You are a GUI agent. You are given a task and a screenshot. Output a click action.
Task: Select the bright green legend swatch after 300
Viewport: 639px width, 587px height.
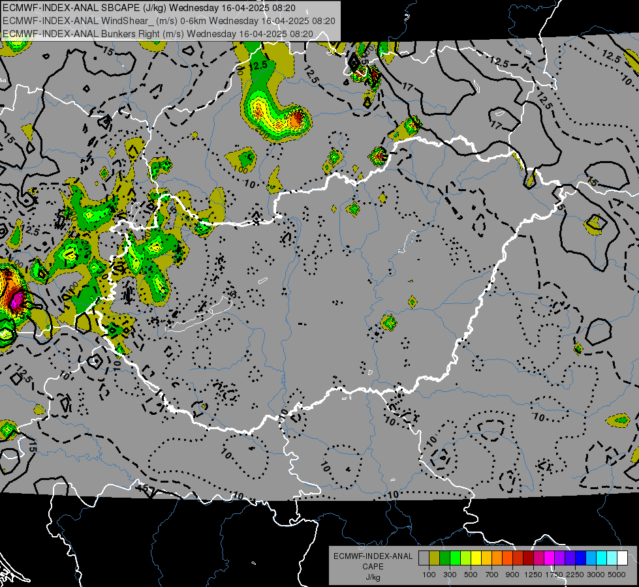[x=455, y=558]
